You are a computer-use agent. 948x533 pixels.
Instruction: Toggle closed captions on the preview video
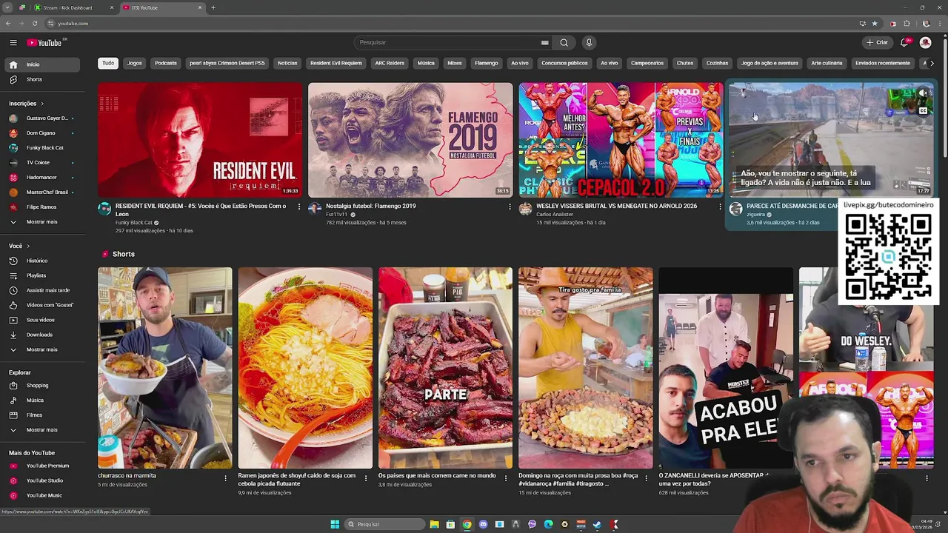coord(923,111)
